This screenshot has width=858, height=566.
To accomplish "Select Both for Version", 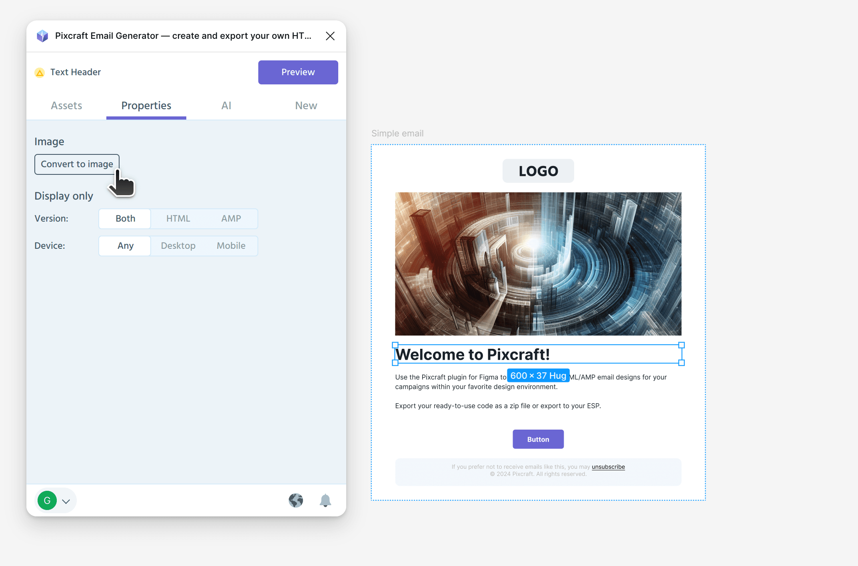I will [x=125, y=219].
